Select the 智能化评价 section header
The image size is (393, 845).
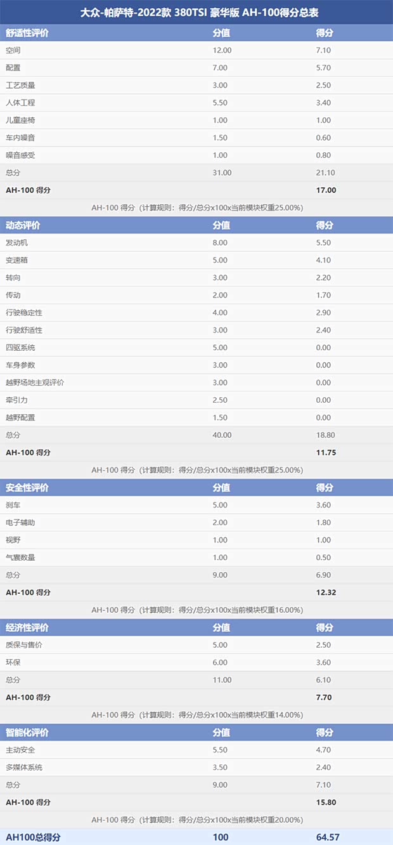tap(27, 732)
